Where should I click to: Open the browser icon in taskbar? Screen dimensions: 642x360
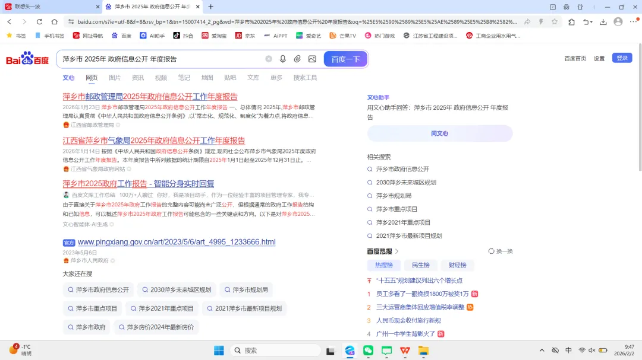point(350,350)
